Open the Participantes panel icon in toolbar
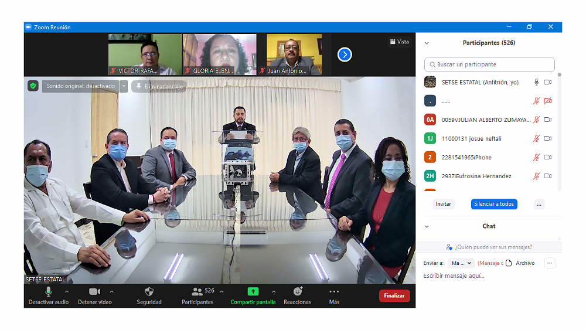This screenshot has height=330, width=586. coord(197,291)
